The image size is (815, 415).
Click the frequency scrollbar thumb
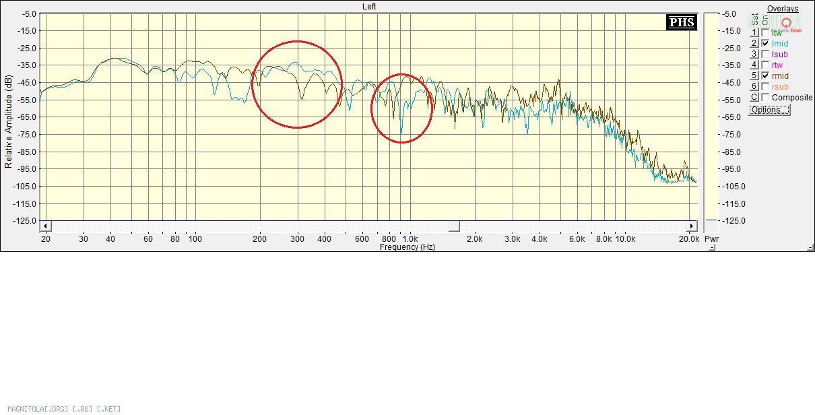[454, 226]
